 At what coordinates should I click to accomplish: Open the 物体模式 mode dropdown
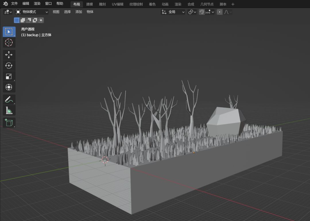click(x=32, y=12)
